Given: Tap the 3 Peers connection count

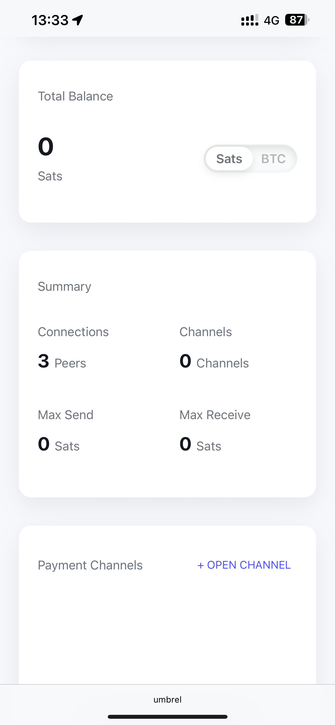Looking at the screenshot, I should tap(62, 362).
